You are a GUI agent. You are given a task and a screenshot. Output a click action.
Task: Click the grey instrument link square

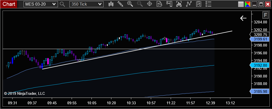pyautogui.click(x=241, y=4)
